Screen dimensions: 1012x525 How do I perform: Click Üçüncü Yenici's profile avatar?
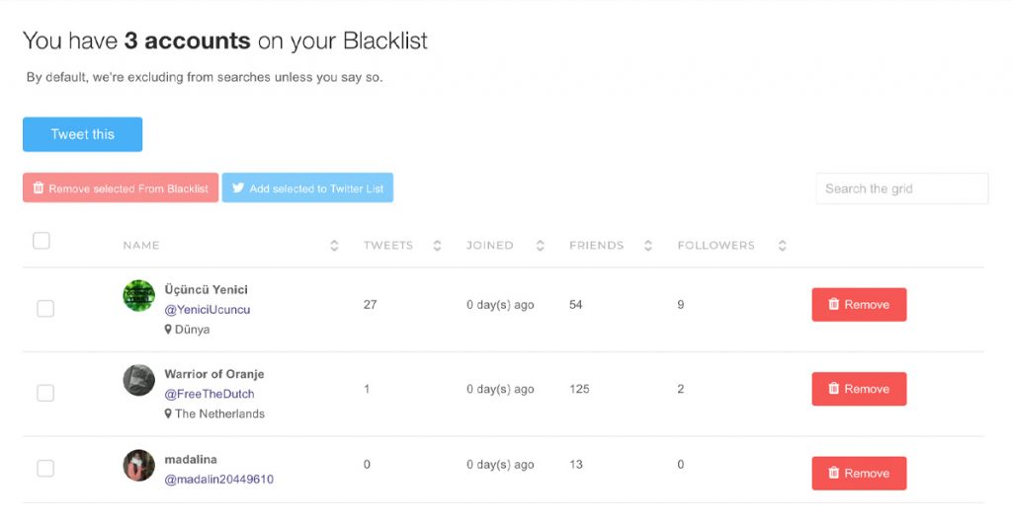tap(138, 295)
